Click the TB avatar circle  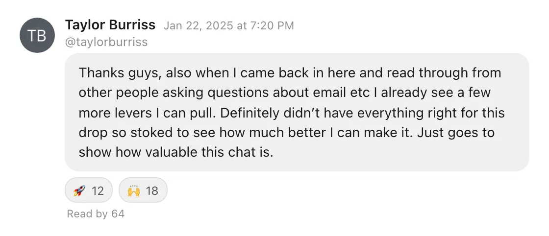pyautogui.click(x=37, y=35)
